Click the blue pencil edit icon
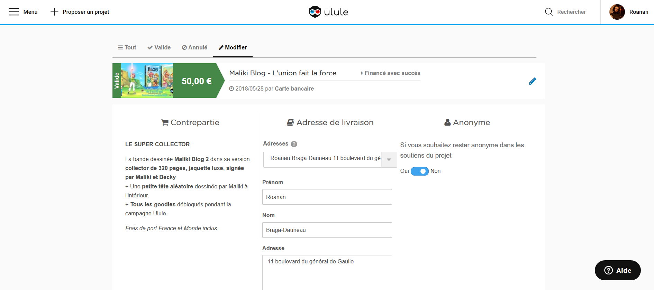654x290 pixels. pyautogui.click(x=532, y=81)
